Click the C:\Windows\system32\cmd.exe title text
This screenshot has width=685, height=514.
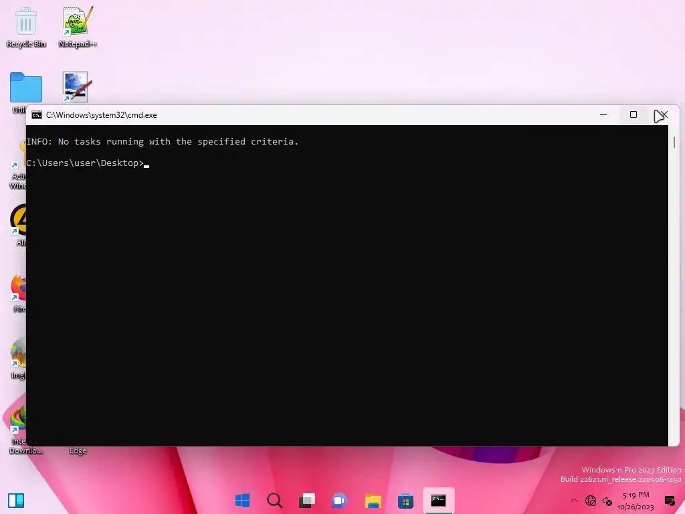[x=102, y=115]
